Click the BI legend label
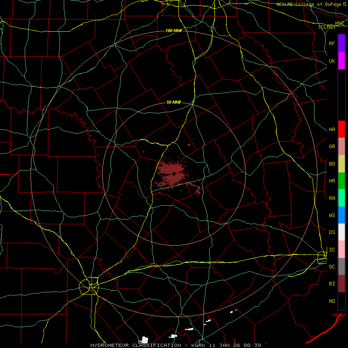Viewport: 348px width, 348px height. (332, 284)
